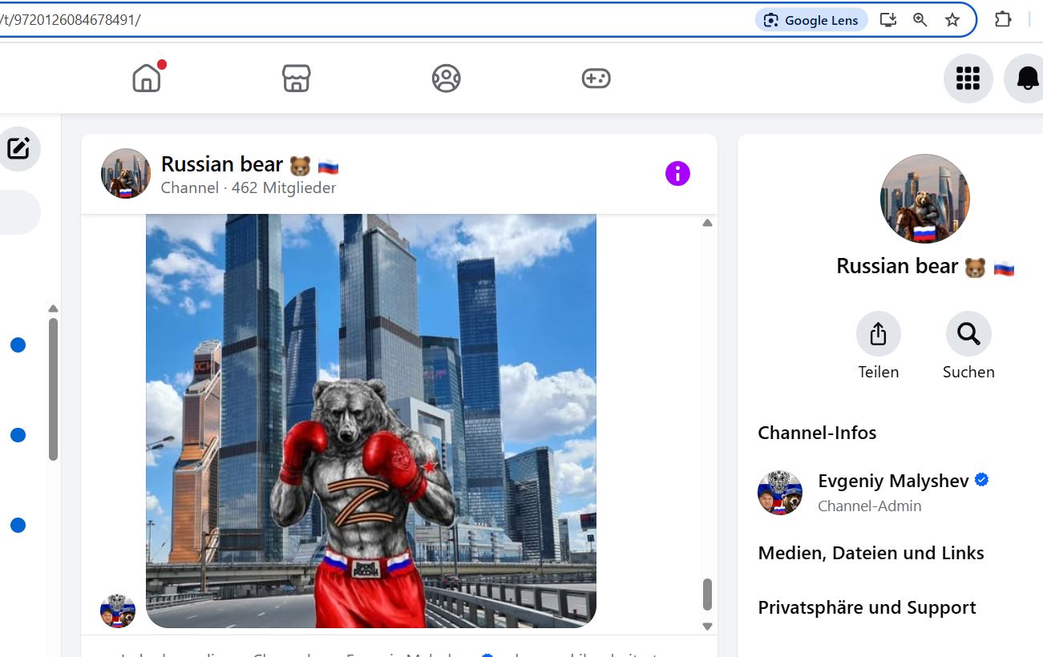1043x657 pixels.
Task: Expand Medien, Dateien und Links
Action: click(x=871, y=553)
